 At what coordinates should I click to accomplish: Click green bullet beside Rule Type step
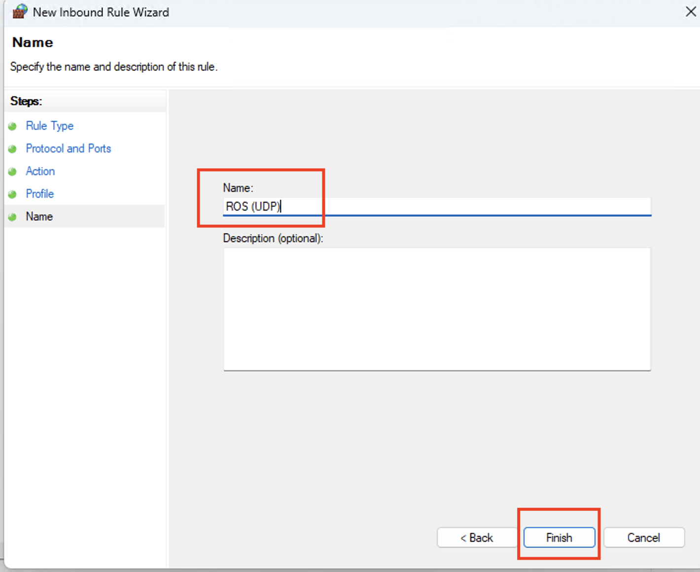pyautogui.click(x=13, y=126)
